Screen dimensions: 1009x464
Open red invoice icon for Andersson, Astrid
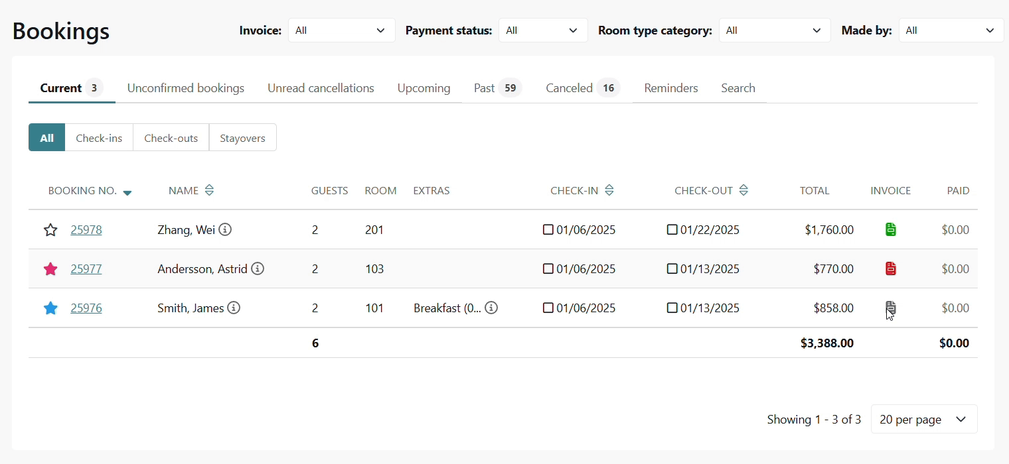(x=890, y=269)
